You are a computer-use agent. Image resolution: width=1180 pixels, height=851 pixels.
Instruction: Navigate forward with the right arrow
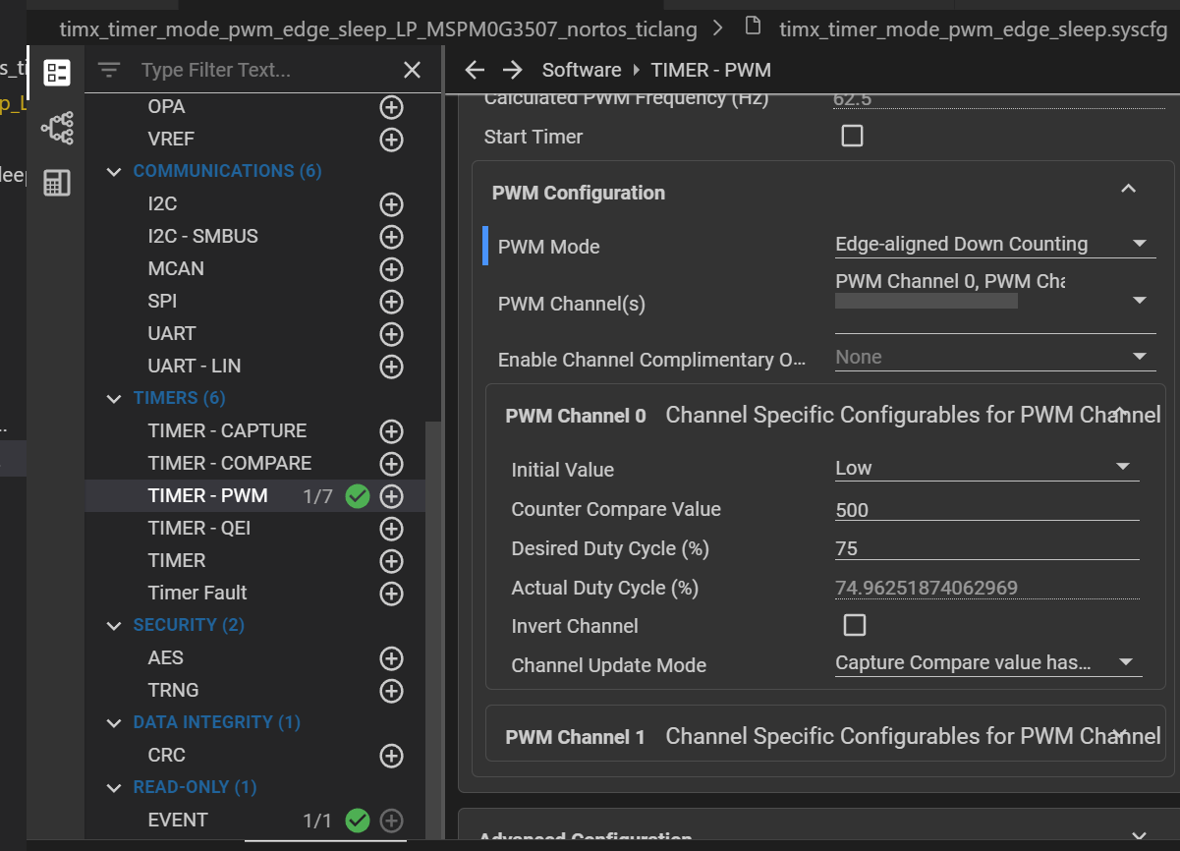coord(512,70)
